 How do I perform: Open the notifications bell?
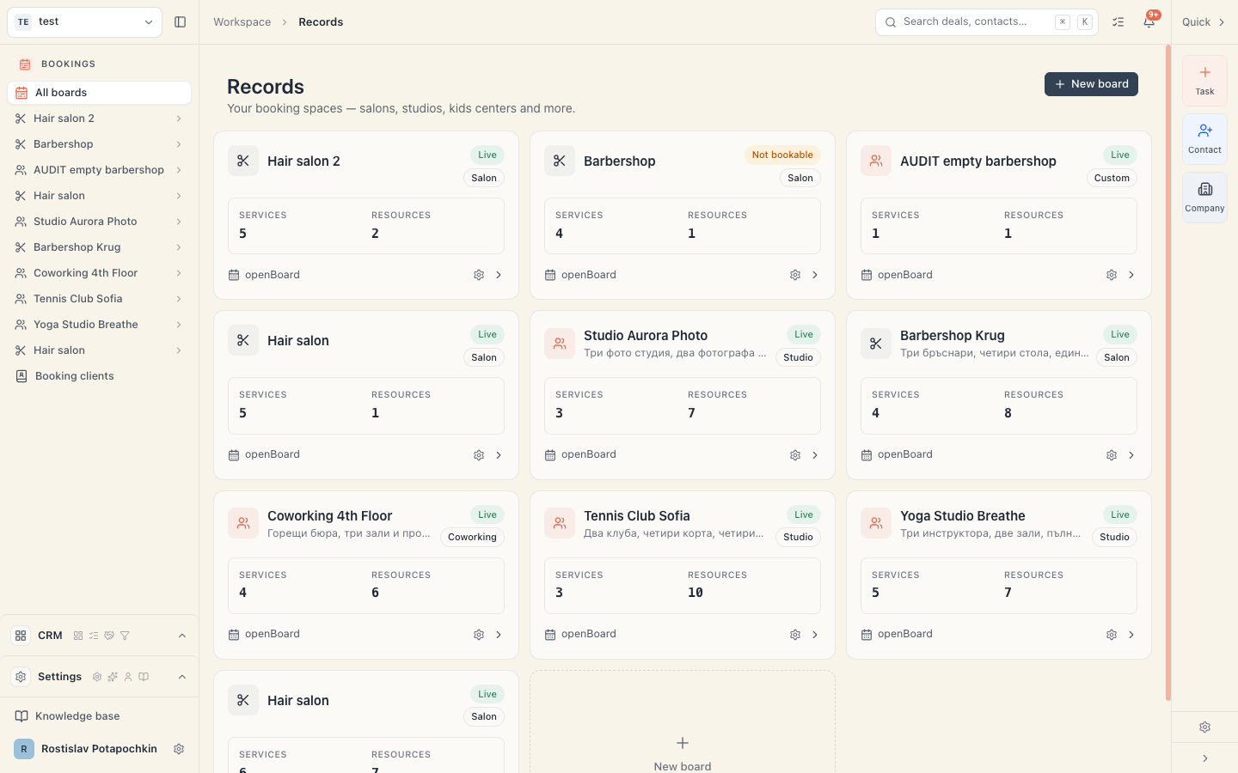point(1149,22)
